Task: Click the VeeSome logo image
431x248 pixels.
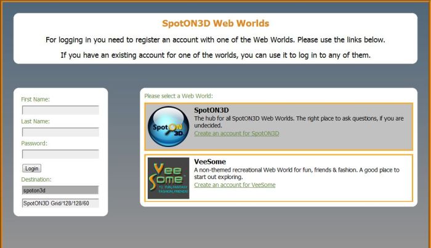Action: [x=169, y=178]
